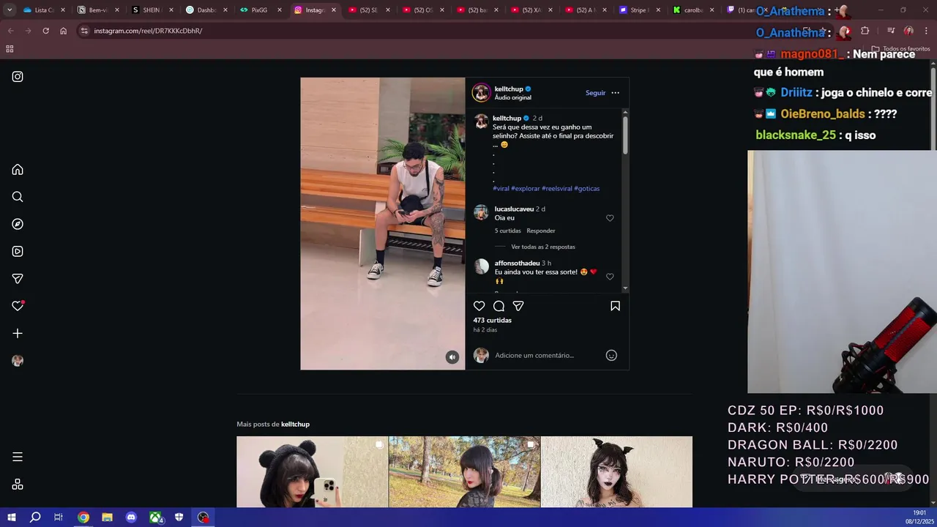Open lucaslucaveu username link

(x=514, y=209)
